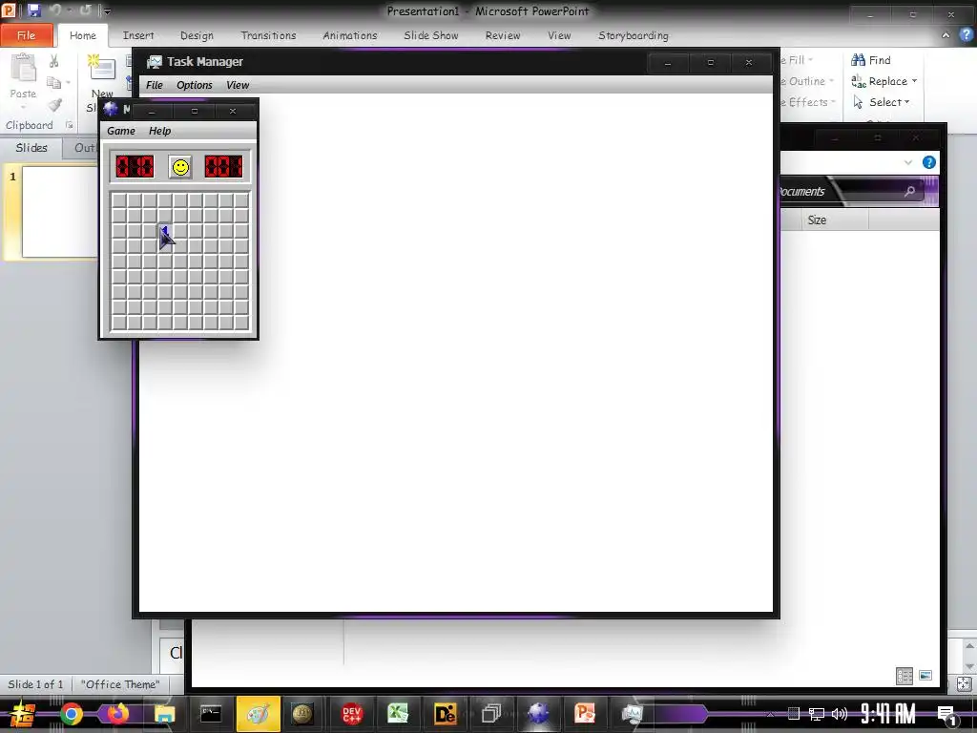The image size is (977, 733).
Task: Switch to the PowerPoint View ribbon tab
Action: click(559, 35)
